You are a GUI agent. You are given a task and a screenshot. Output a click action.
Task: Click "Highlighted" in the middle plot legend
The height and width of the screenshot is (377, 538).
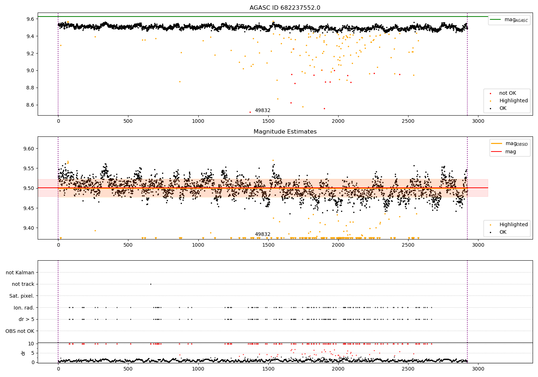[514, 225]
